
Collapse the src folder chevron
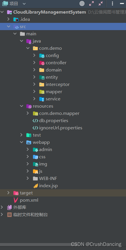9,26
